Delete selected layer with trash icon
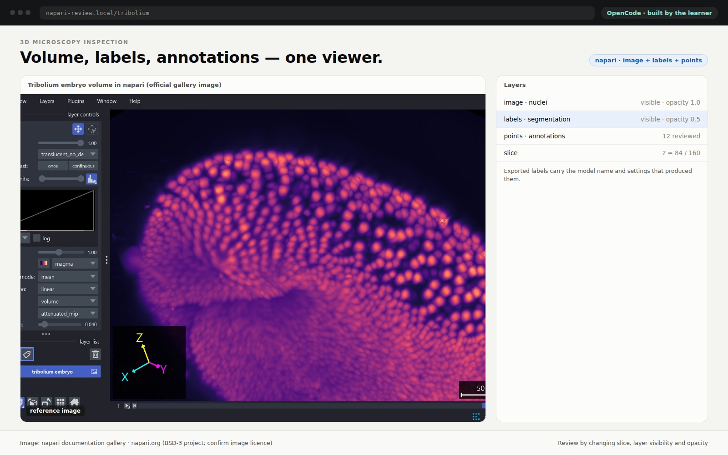 click(95, 354)
